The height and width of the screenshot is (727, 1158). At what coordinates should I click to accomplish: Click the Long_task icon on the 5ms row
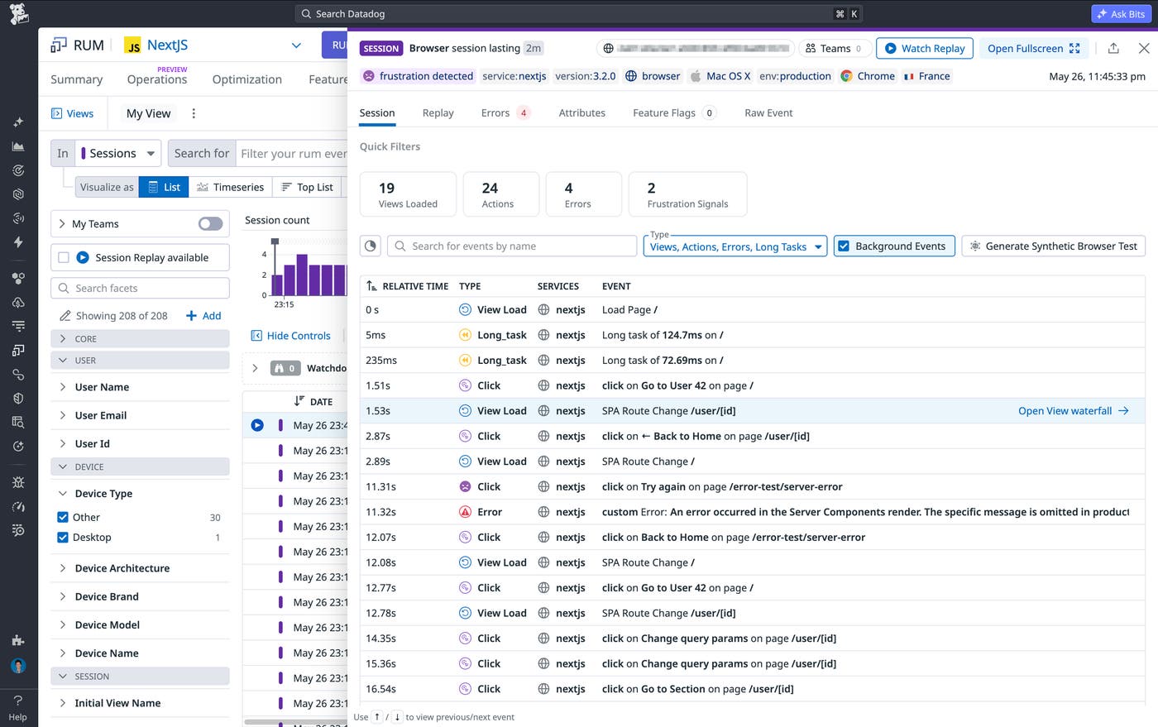[465, 335]
